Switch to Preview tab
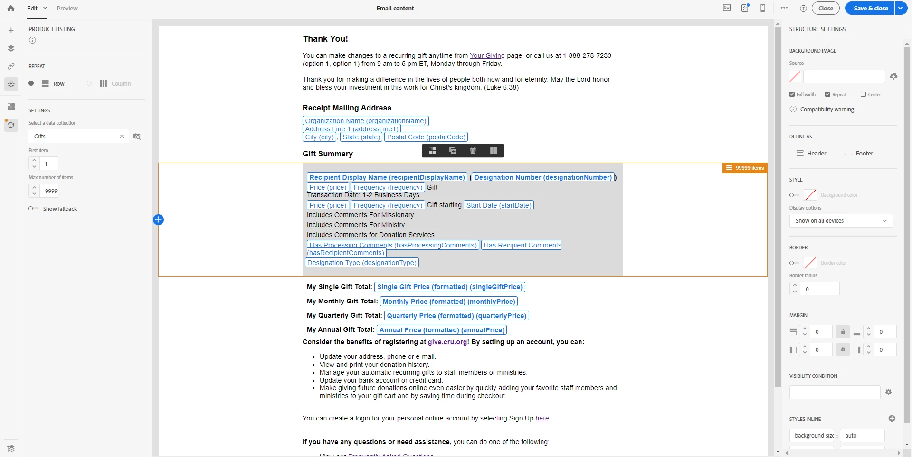This screenshot has height=457, width=912. click(x=67, y=8)
